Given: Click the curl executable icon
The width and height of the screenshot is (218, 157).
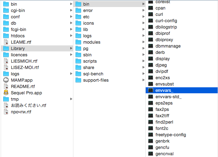Looking at the screenshot, I should (x=151, y=14).
